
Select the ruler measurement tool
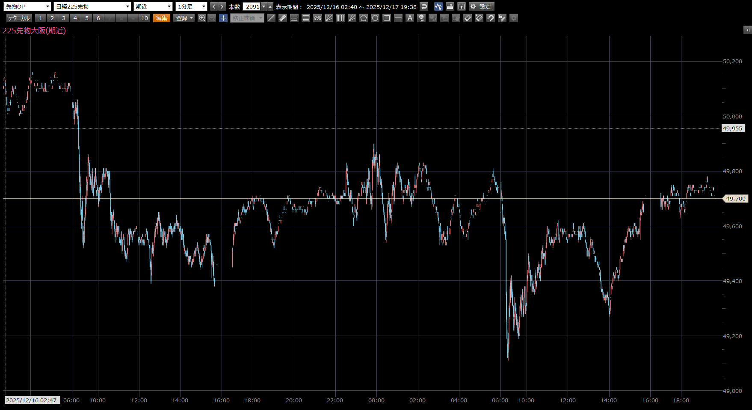[283, 18]
